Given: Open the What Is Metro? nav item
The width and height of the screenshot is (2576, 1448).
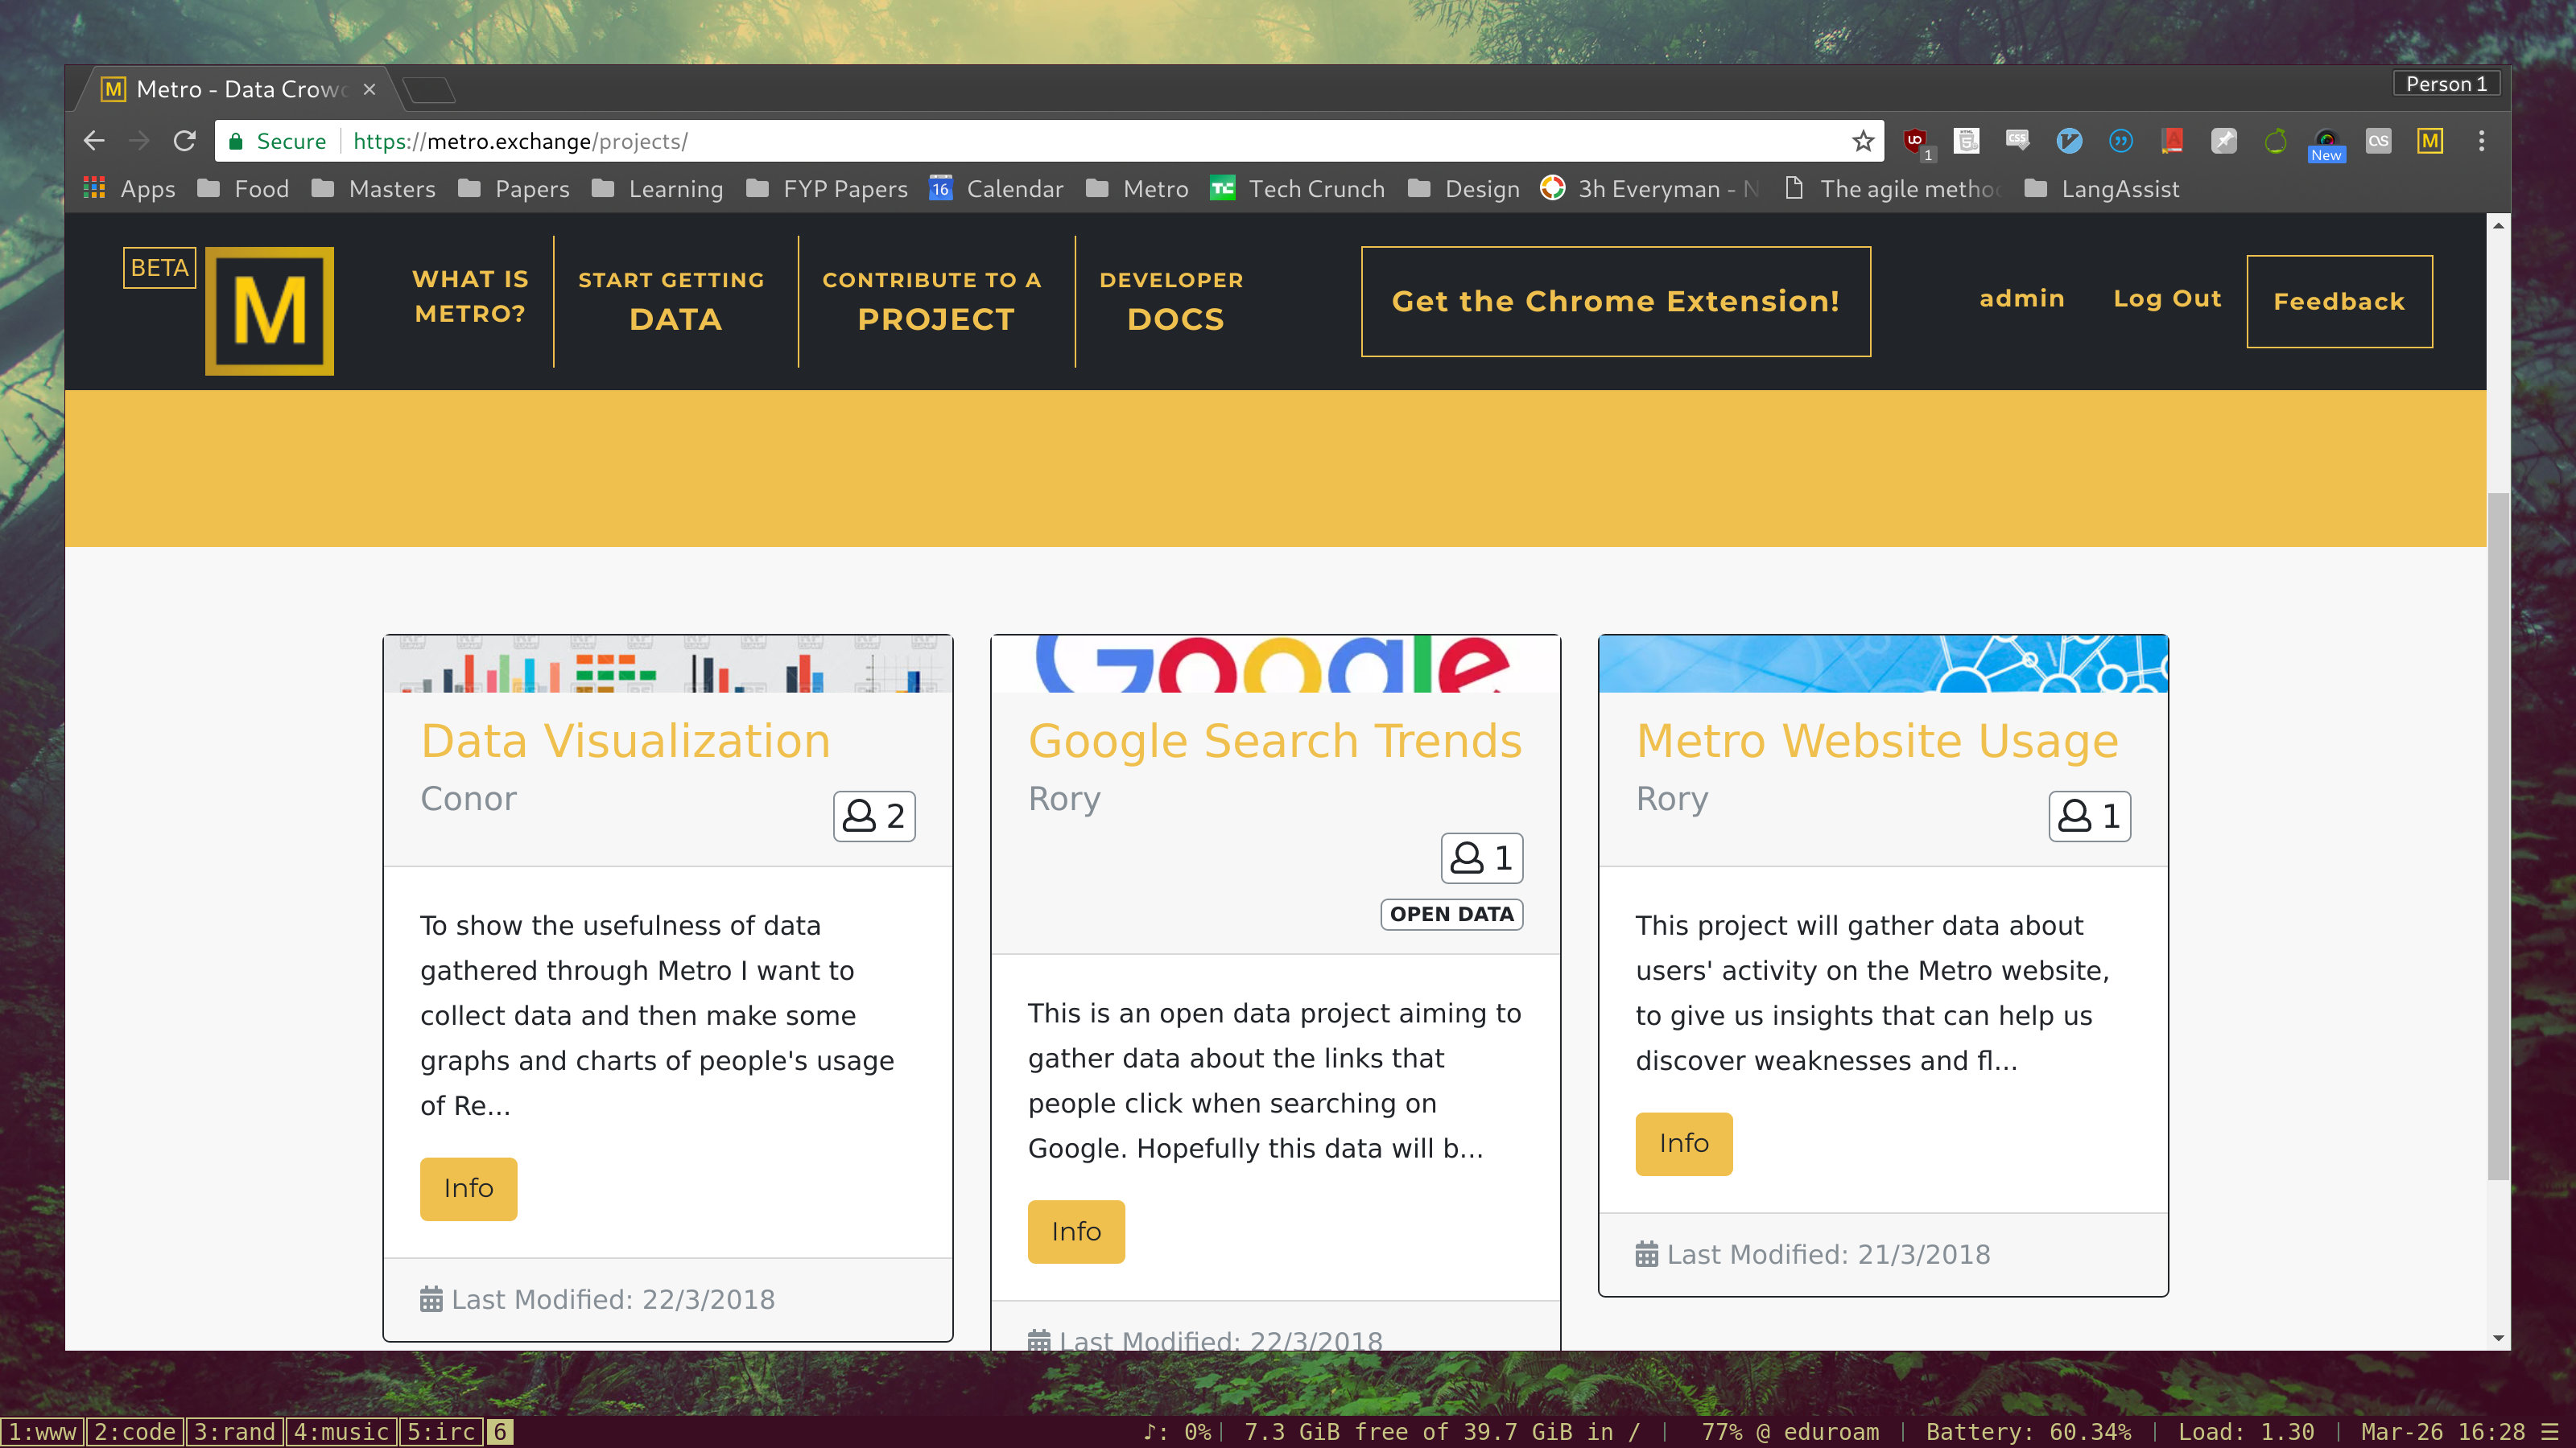Looking at the screenshot, I should pos(470,297).
